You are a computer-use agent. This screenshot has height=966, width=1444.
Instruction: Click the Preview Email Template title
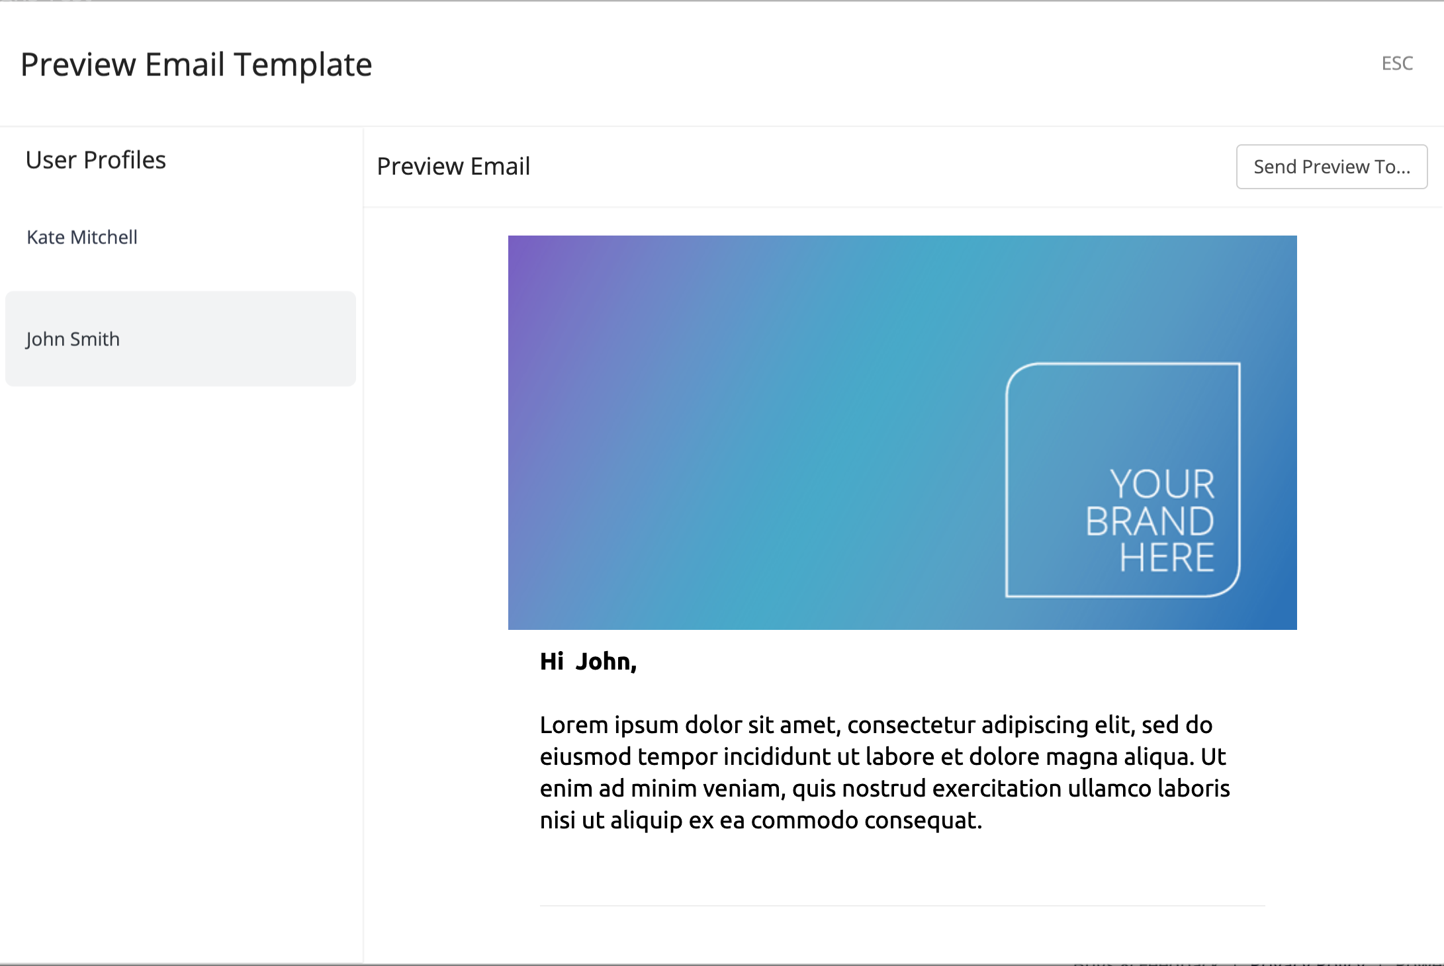197,65
